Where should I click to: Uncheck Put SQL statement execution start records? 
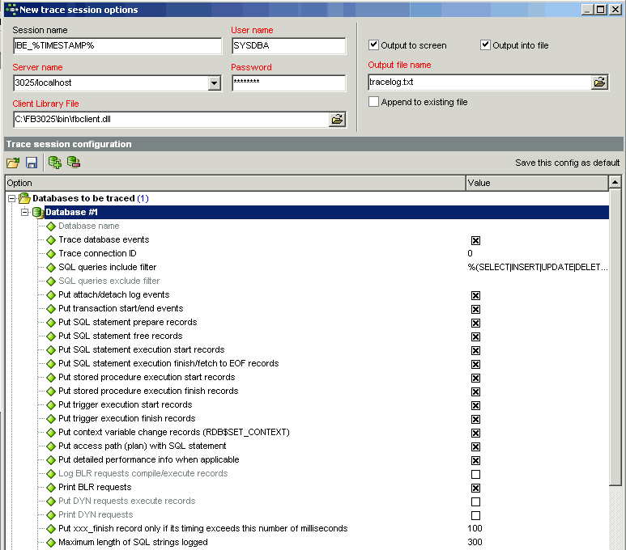[x=475, y=350]
